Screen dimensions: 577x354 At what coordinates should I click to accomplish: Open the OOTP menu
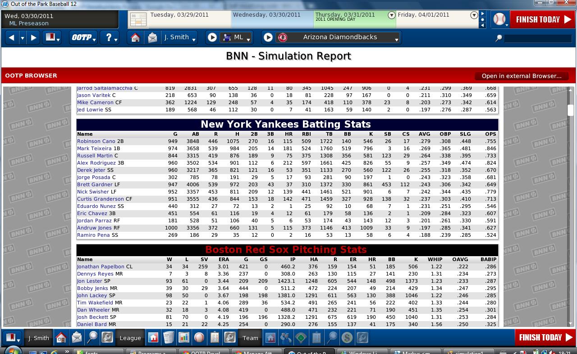tap(83, 37)
